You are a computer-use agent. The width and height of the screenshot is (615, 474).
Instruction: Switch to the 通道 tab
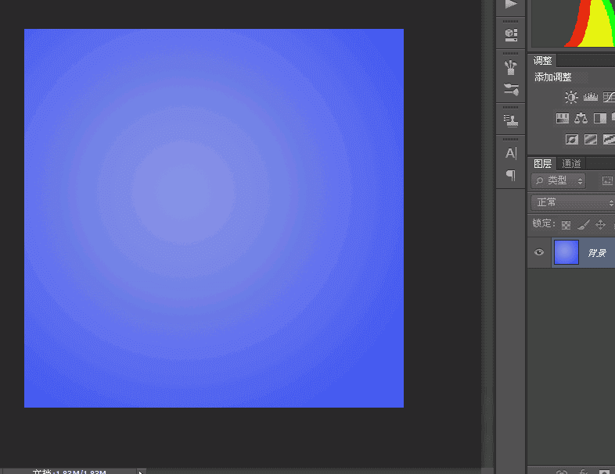(571, 164)
